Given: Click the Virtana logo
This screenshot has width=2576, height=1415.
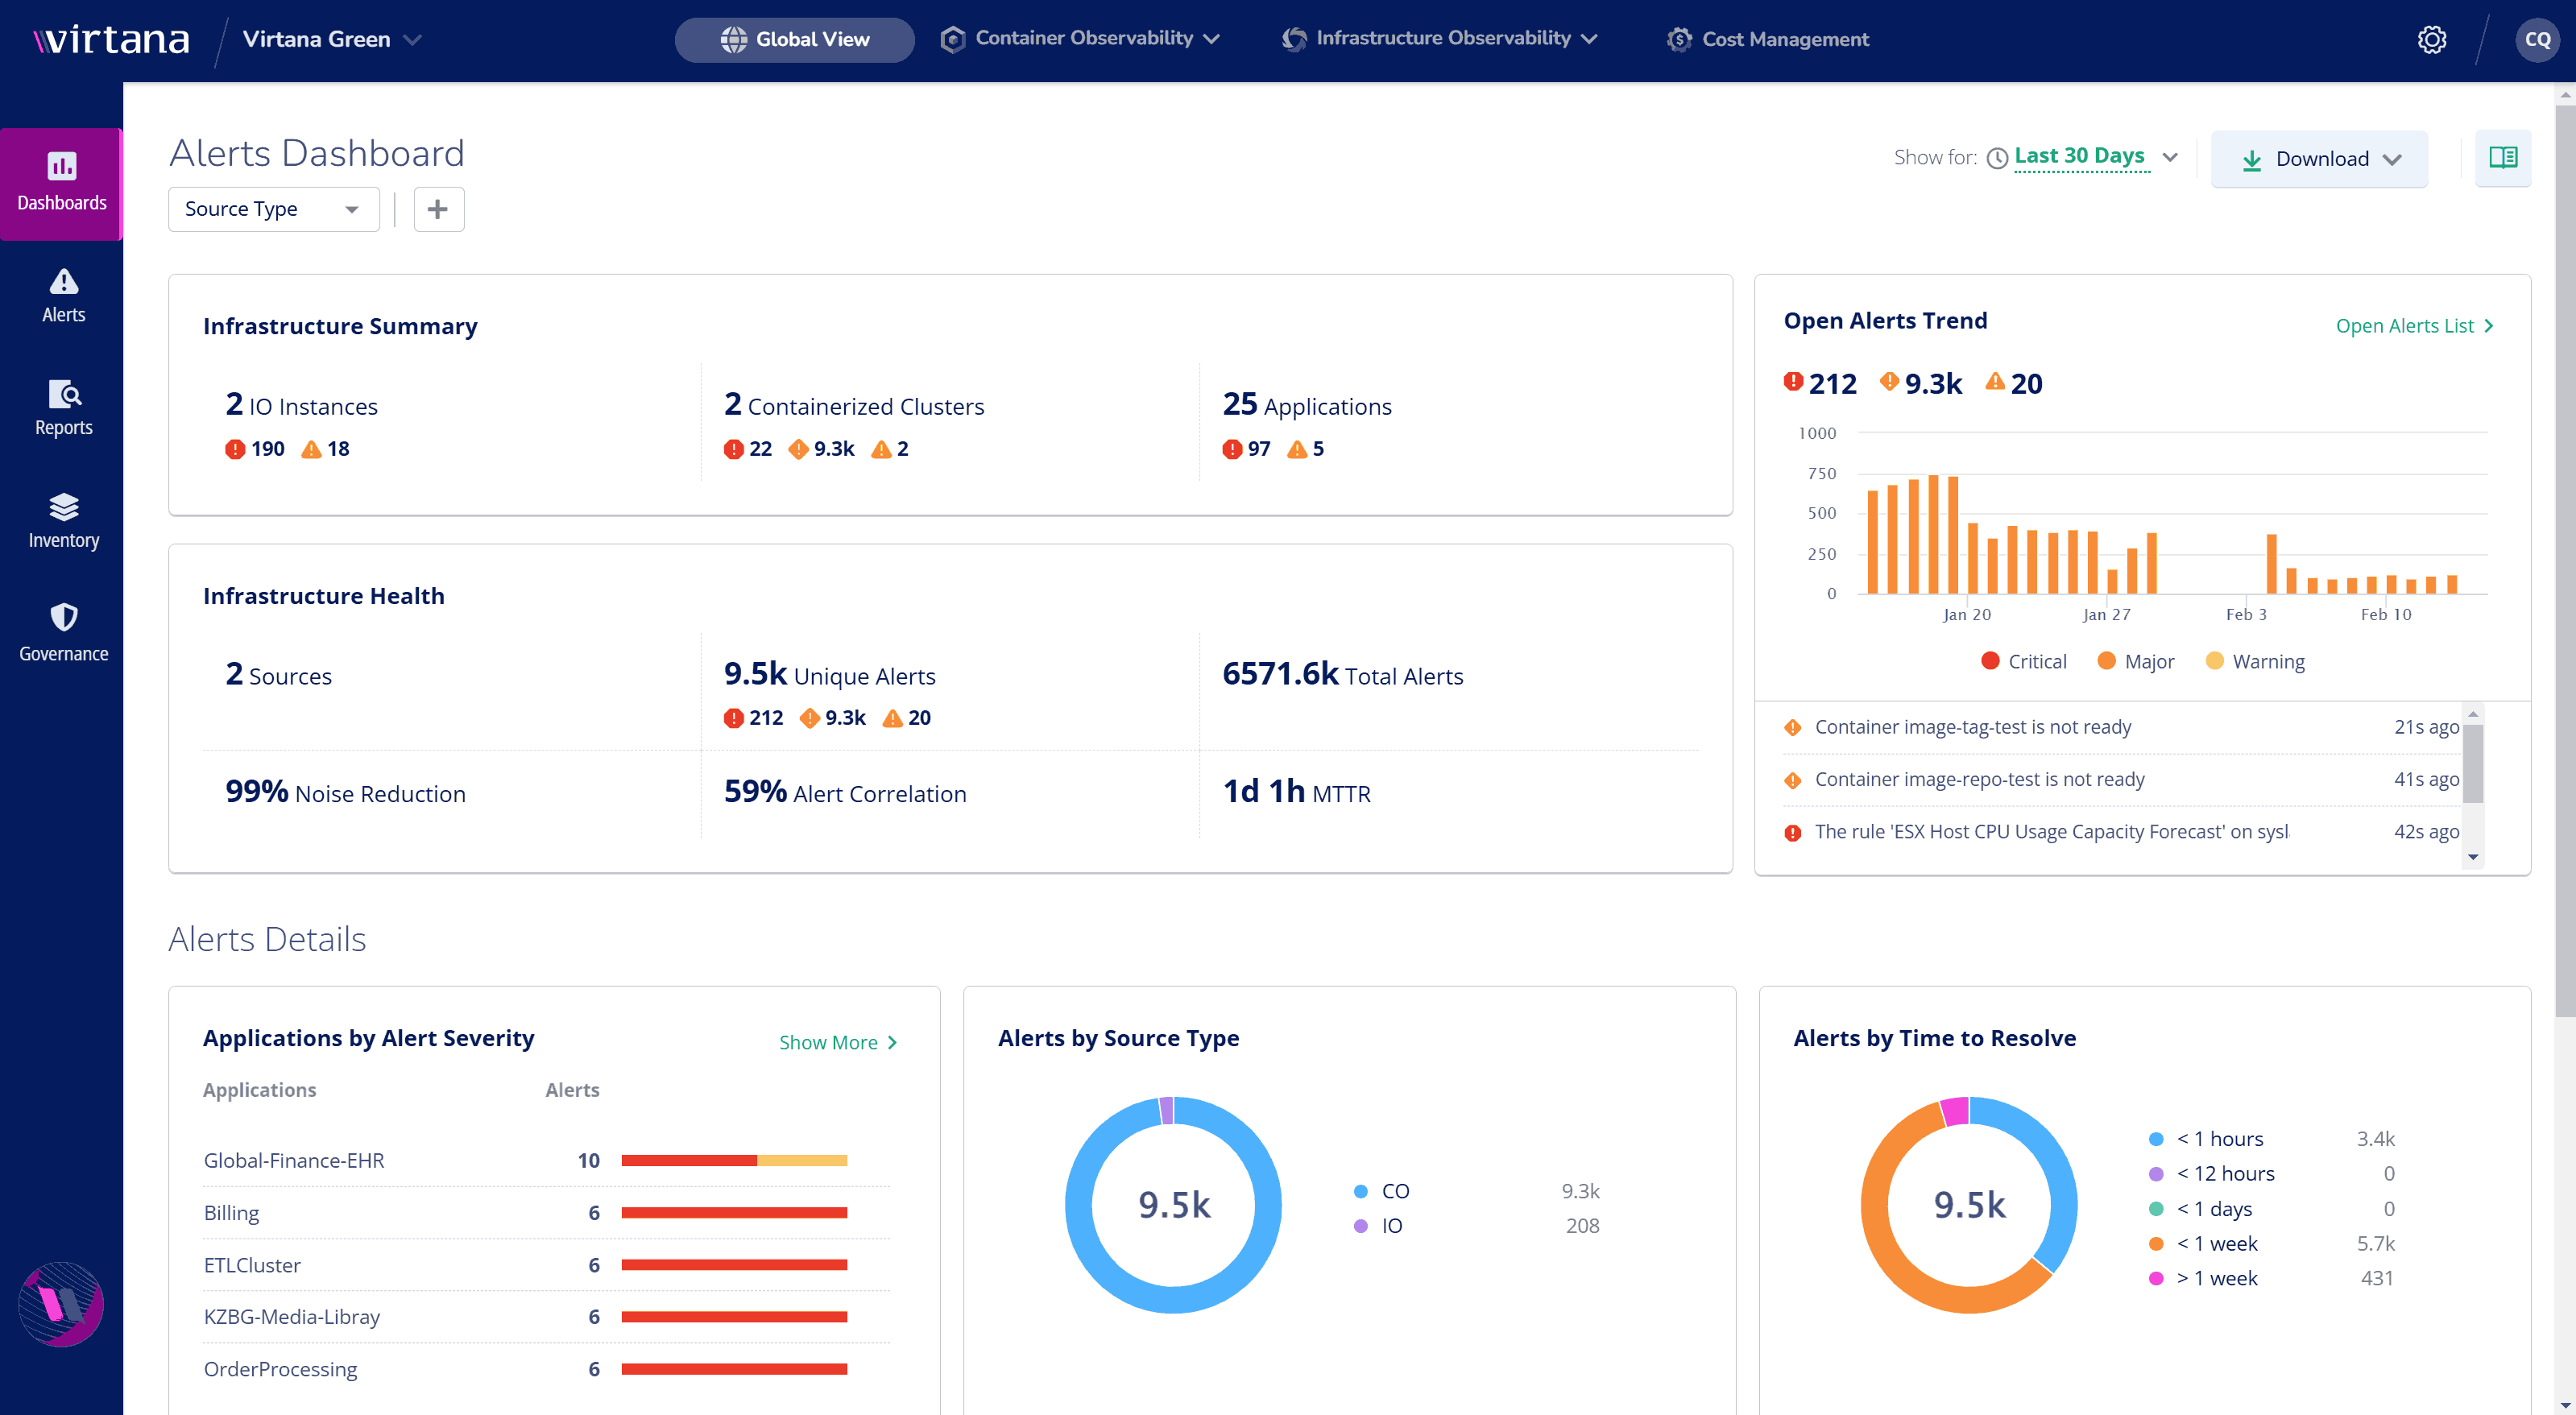Looking at the screenshot, I should tap(110, 39).
